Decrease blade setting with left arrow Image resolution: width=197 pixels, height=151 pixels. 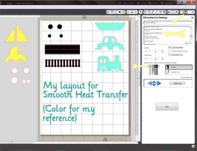[x=148, y=66]
